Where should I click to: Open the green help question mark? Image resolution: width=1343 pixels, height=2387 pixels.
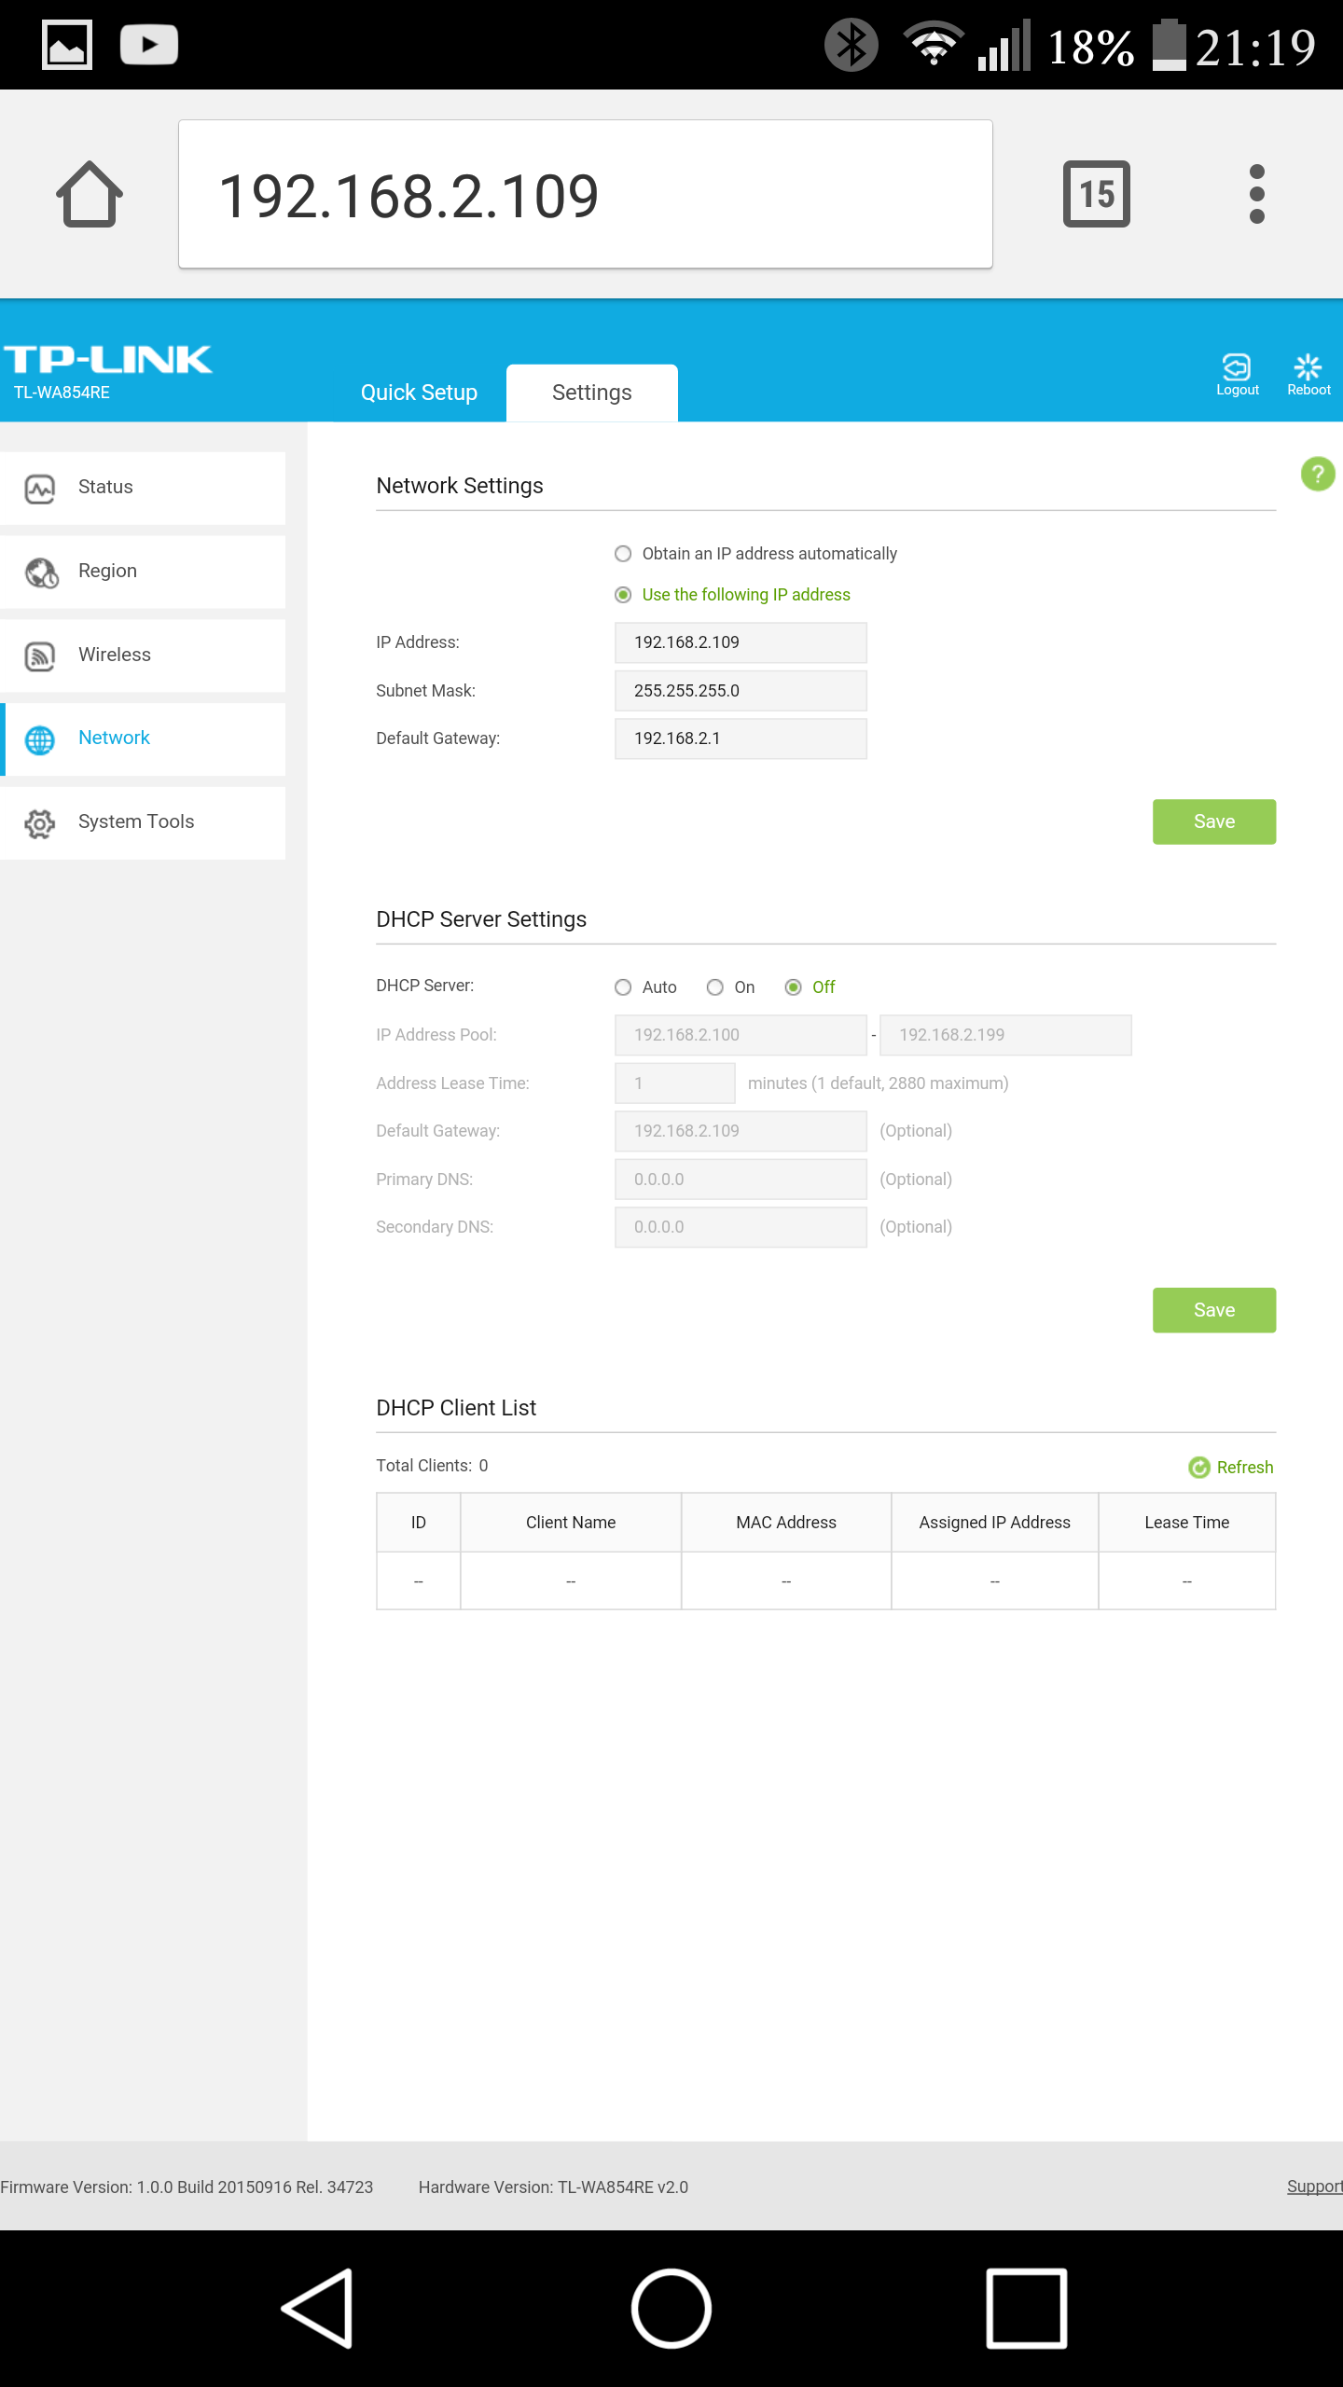pyautogui.click(x=1317, y=474)
